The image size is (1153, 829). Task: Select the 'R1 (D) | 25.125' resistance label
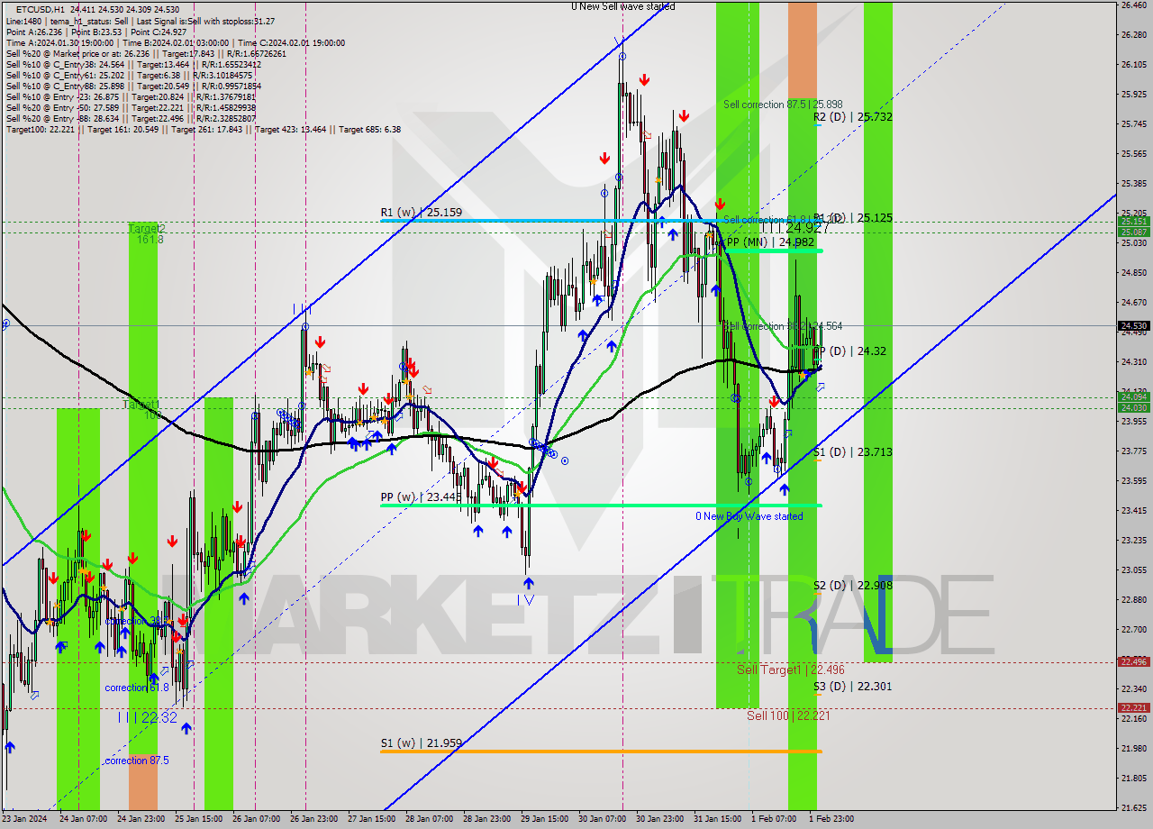pos(852,218)
